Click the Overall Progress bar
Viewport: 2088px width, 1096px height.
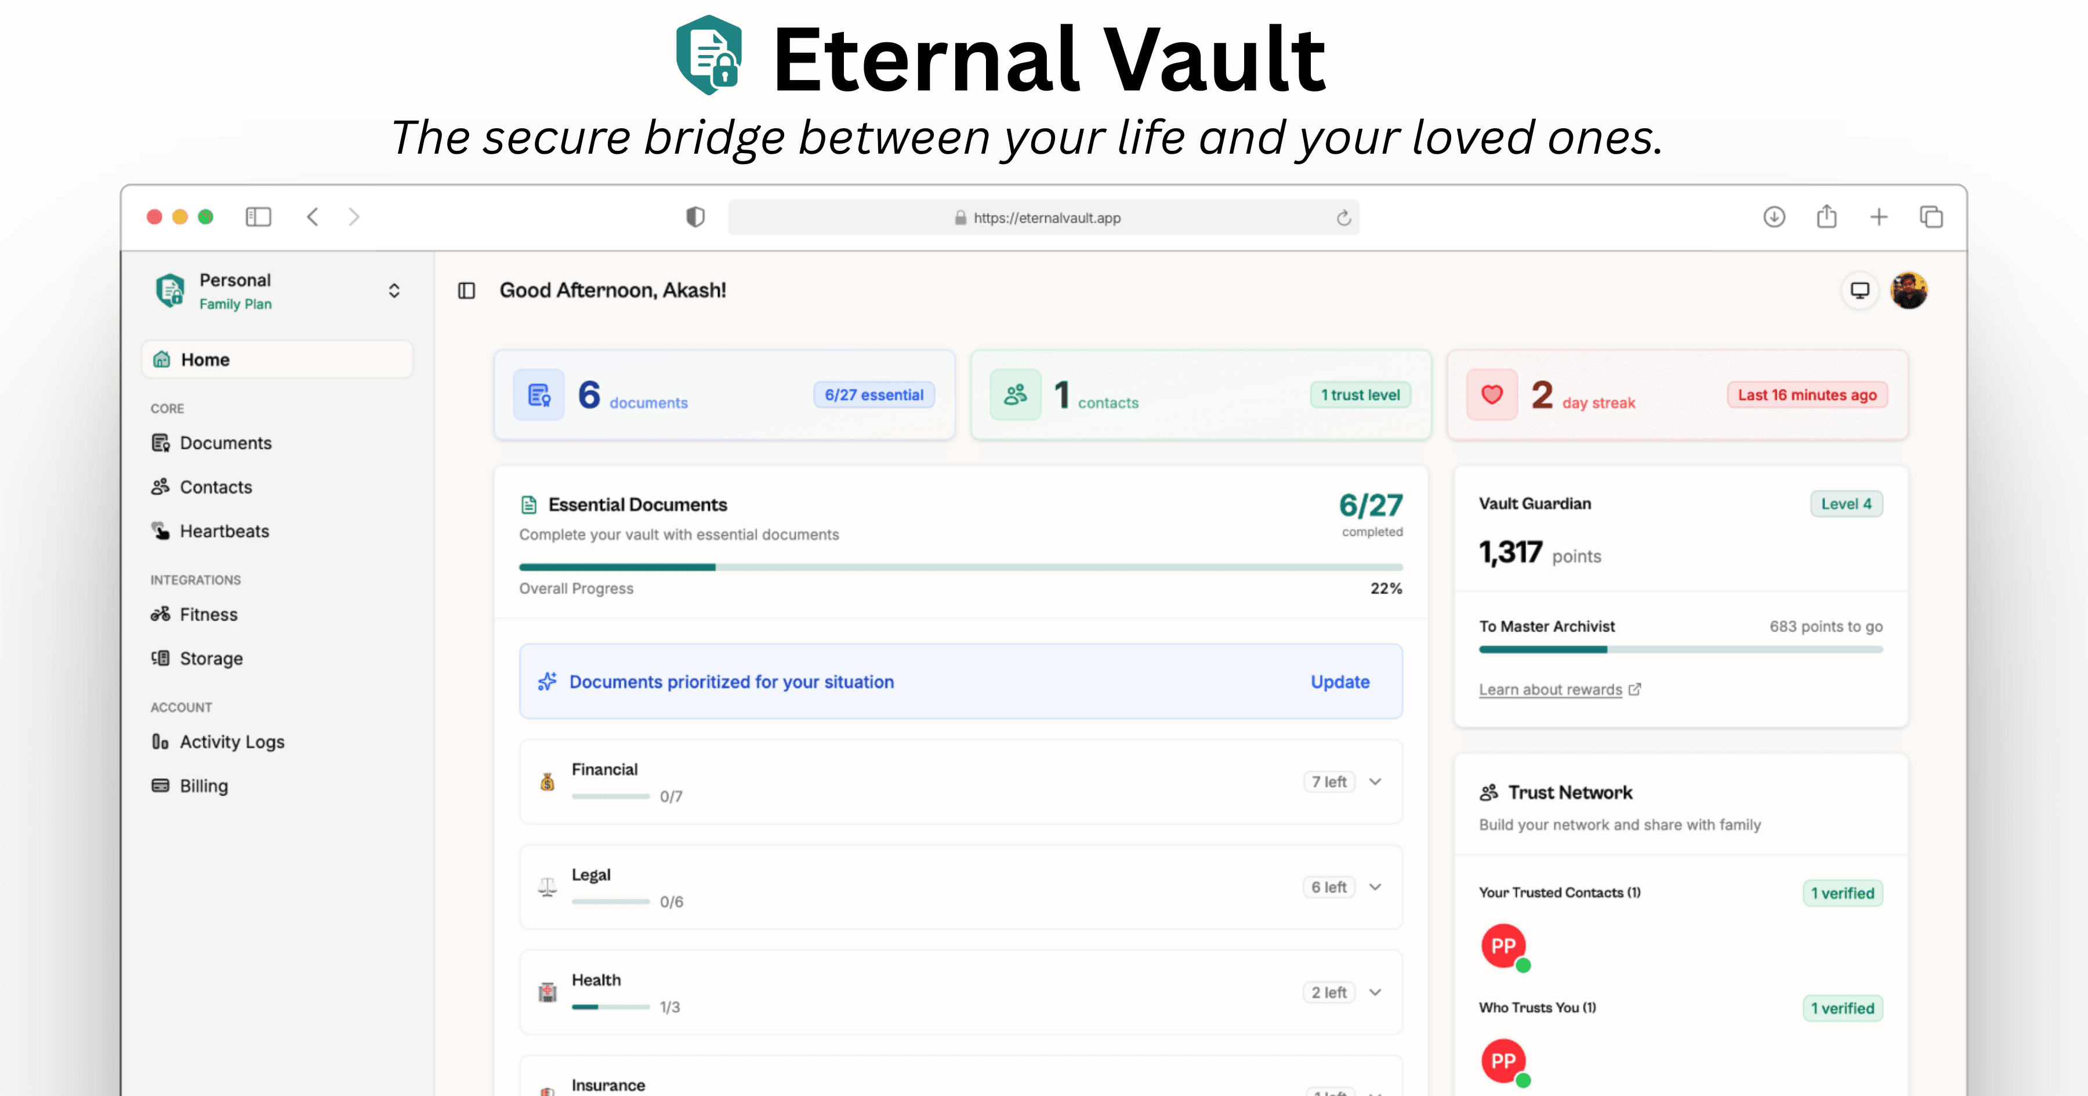coord(960,567)
